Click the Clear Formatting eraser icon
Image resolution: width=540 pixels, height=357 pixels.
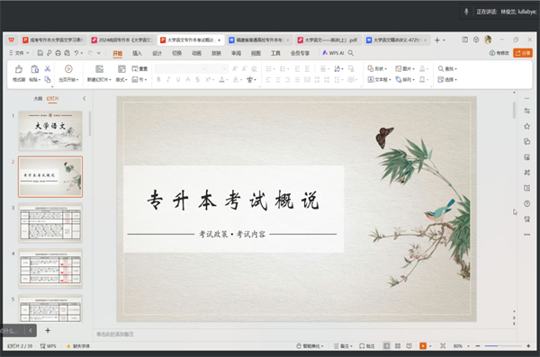(x=254, y=69)
